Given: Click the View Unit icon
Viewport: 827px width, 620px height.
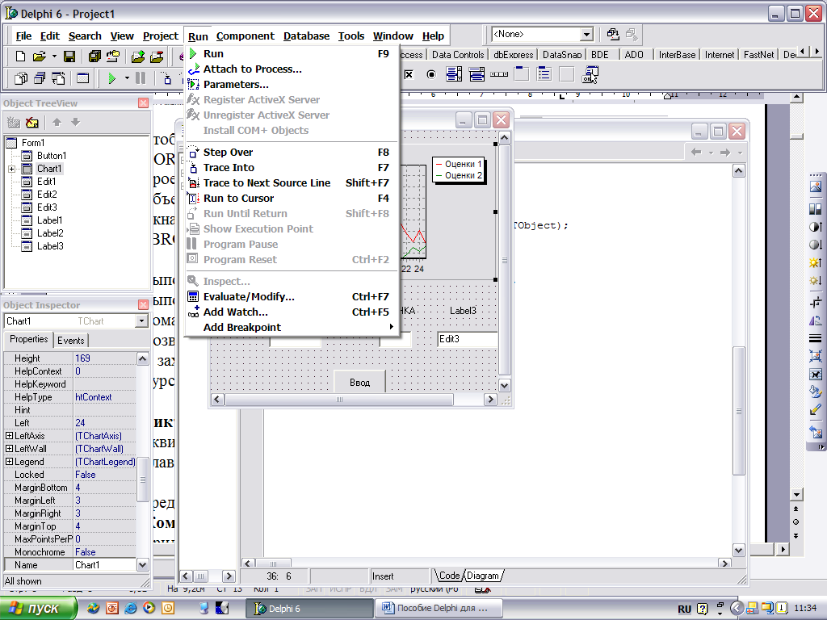Looking at the screenshot, I should click(21, 78).
